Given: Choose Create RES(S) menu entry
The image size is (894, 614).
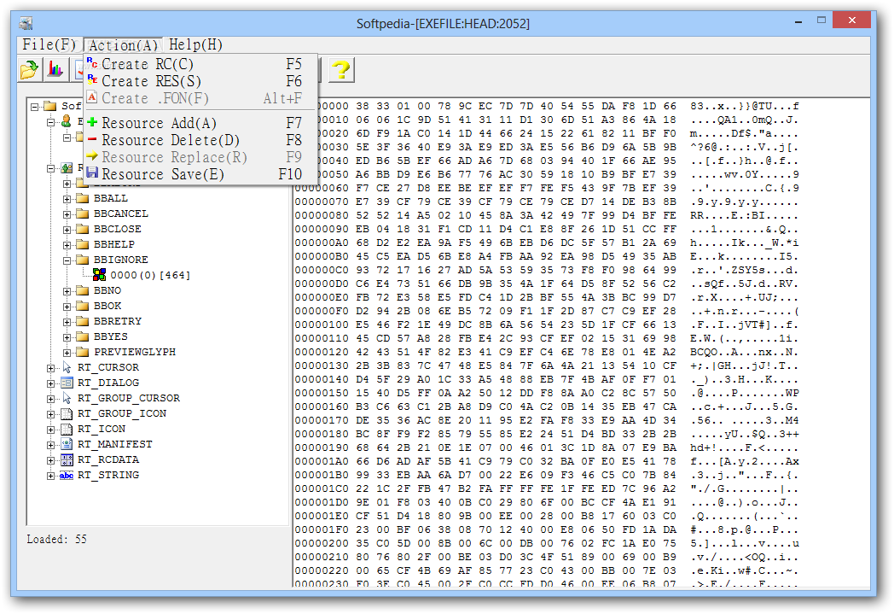Looking at the screenshot, I should pos(200,80).
